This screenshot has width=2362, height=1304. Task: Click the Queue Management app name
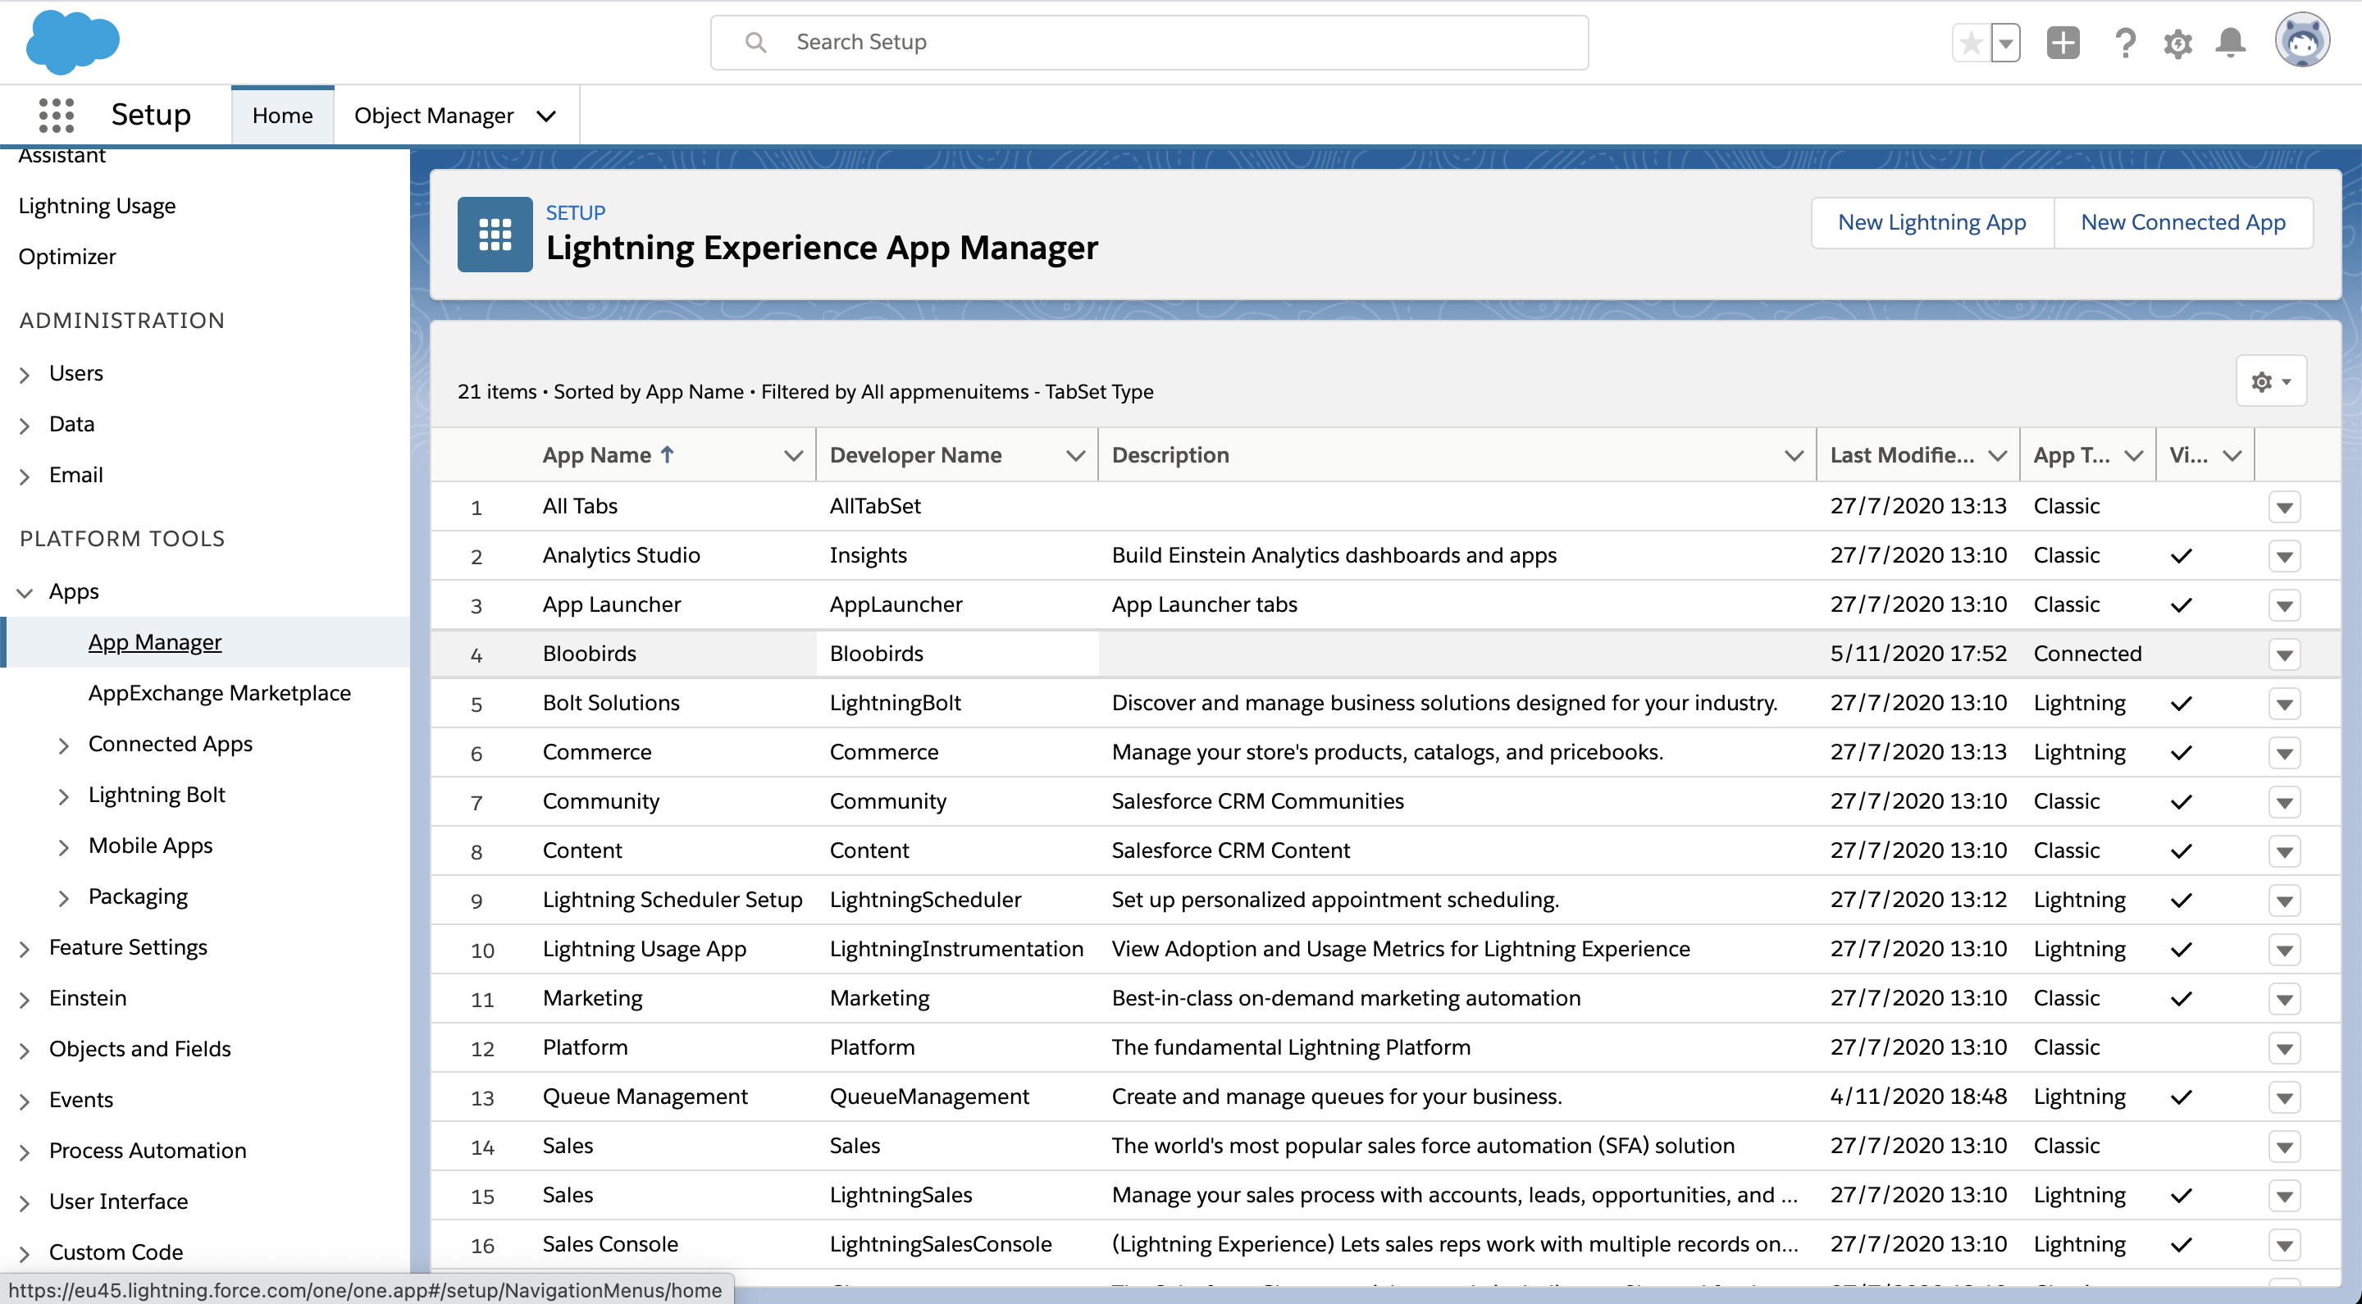(645, 1096)
